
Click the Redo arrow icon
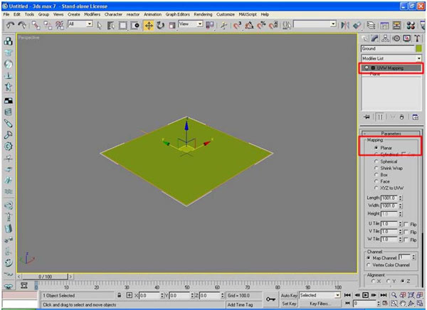click(x=22, y=26)
